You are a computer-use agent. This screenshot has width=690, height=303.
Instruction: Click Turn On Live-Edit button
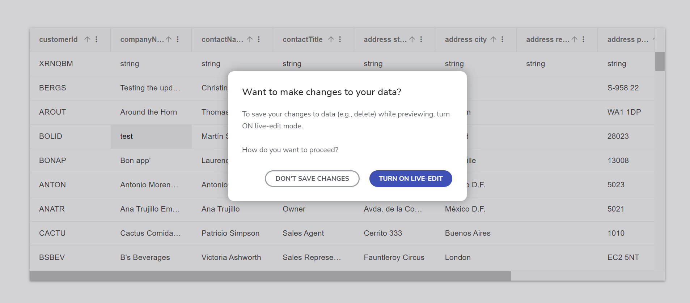pyautogui.click(x=410, y=179)
